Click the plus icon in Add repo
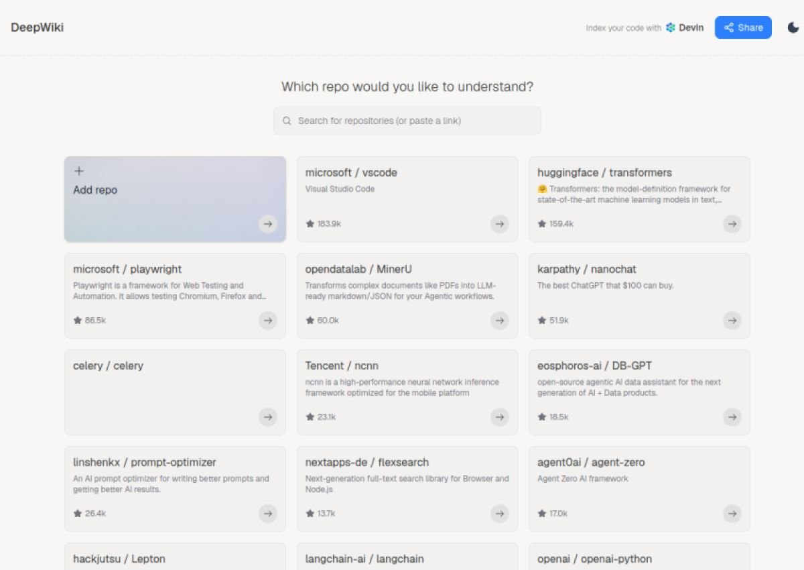This screenshot has width=804, height=570. click(79, 171)
